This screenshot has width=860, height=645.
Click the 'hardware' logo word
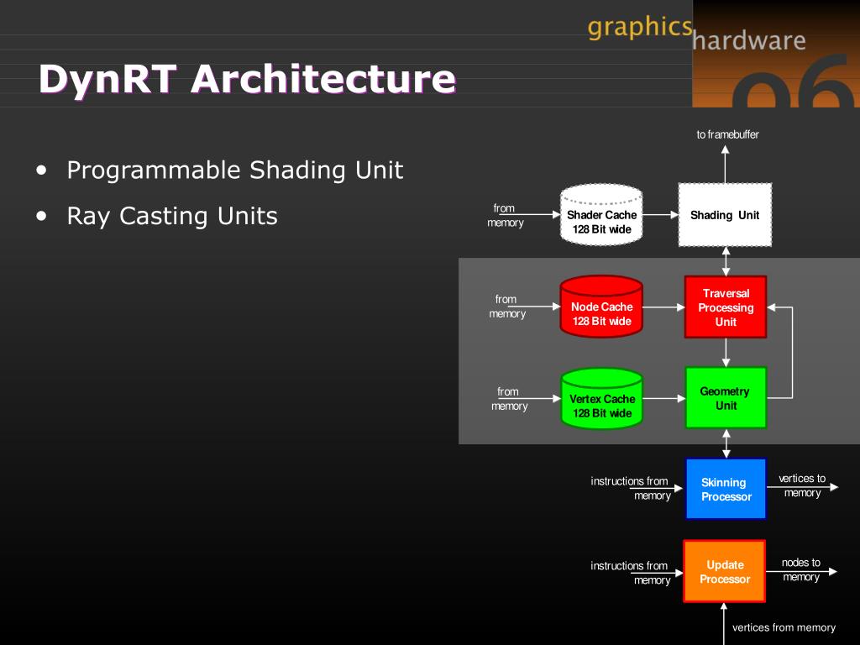pyautogui.click(x=749, y=40)
